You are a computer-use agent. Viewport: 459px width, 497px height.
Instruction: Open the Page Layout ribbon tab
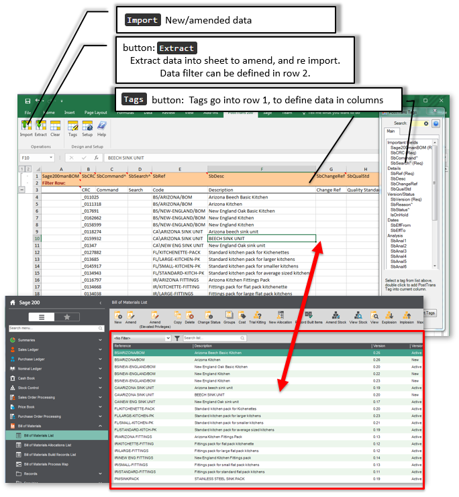95,113
